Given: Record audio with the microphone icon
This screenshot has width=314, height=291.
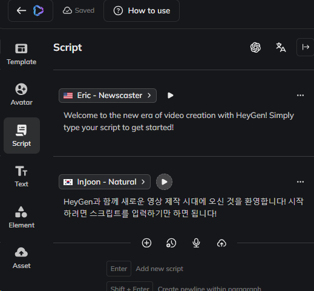Looking at the screenshot, I should point(196,243).
